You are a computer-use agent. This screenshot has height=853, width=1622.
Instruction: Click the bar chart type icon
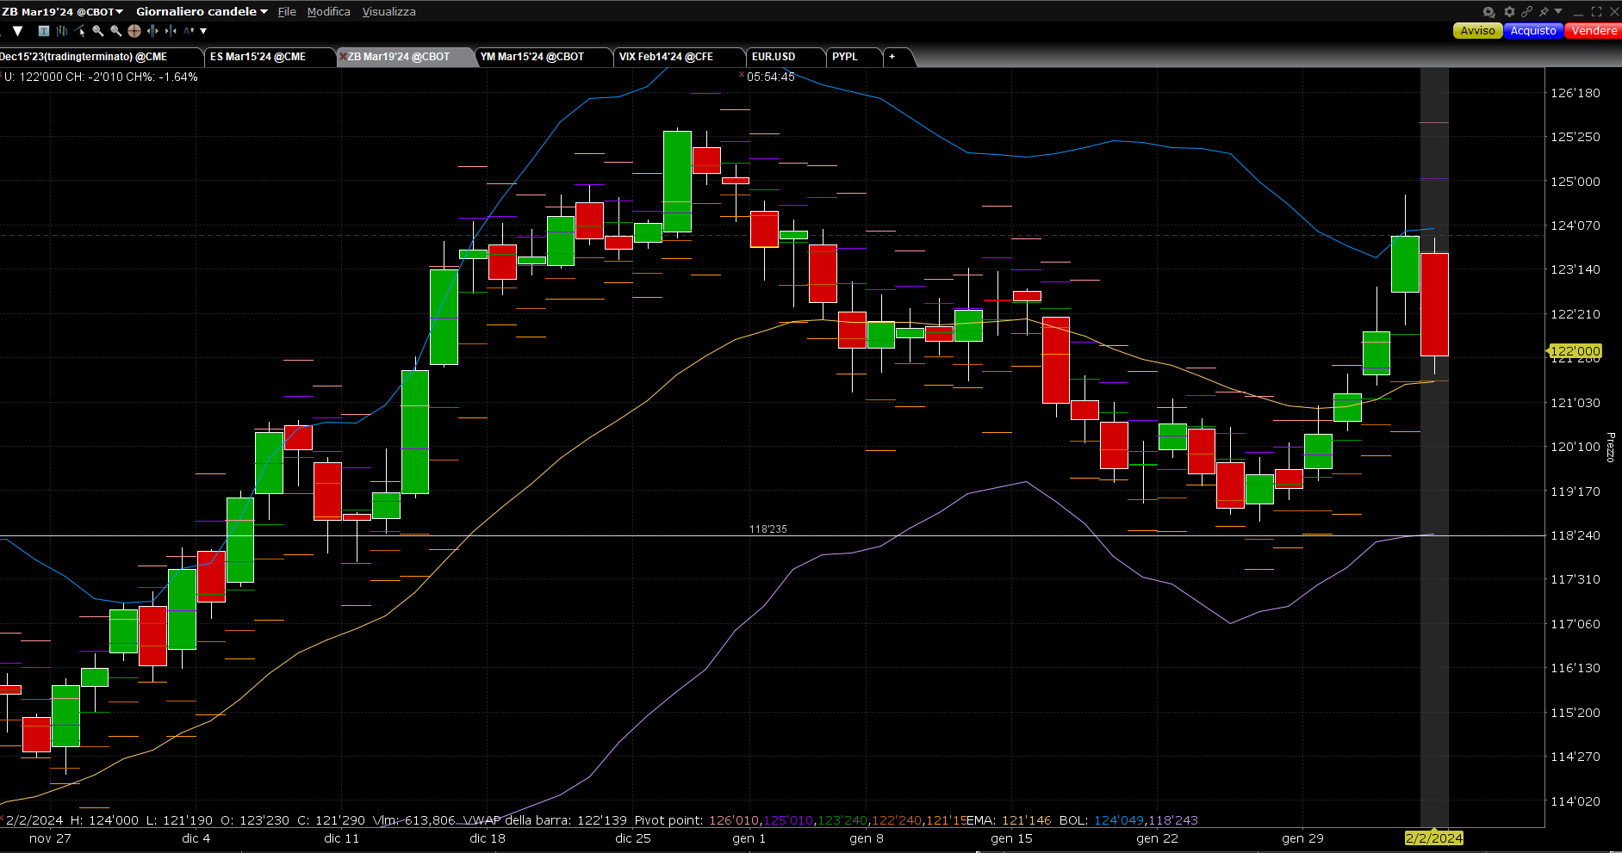pyautogui.click(x=62, y=31)
